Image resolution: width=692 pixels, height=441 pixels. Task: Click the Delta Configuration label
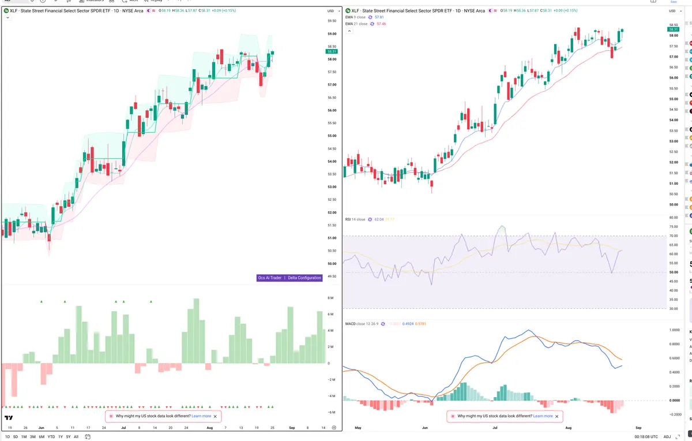304,278
